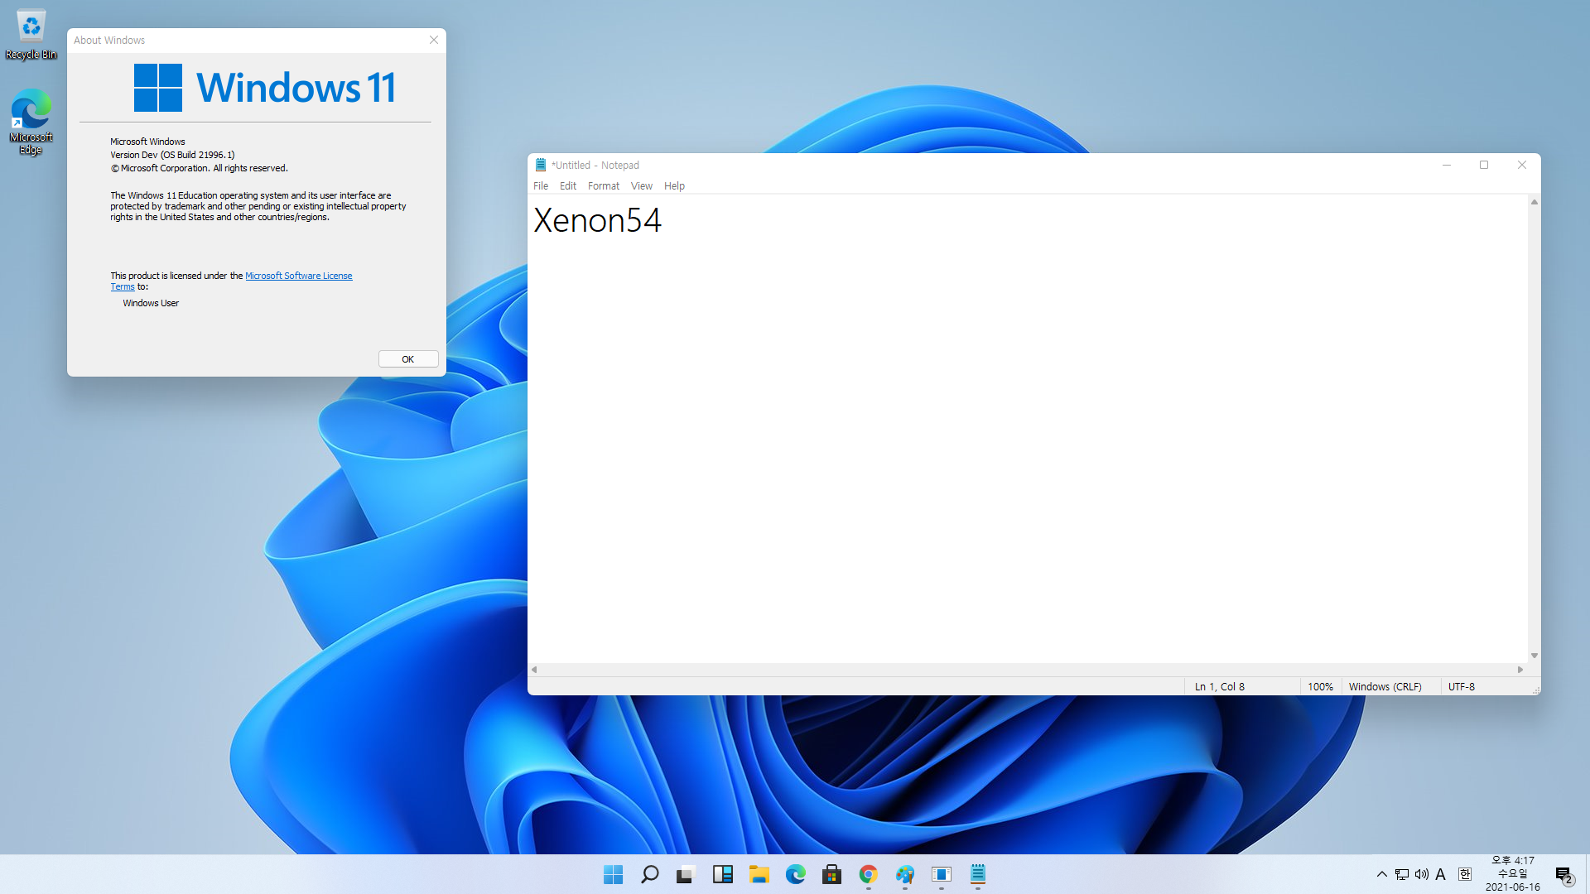The image size is (1590, 894).
Task: Open the Edit menu in Notepad
Action: tap(567, 186)
